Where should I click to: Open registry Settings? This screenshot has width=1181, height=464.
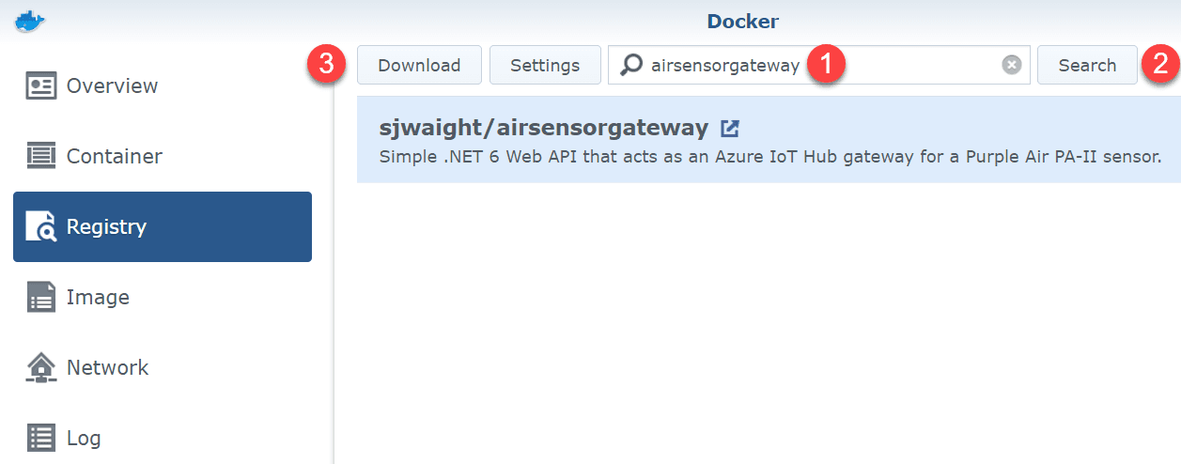tap(545, 66)
